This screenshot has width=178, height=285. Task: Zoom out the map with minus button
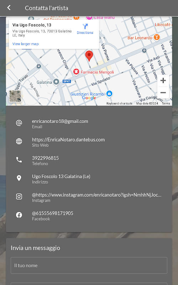click(x=163, y=93)
